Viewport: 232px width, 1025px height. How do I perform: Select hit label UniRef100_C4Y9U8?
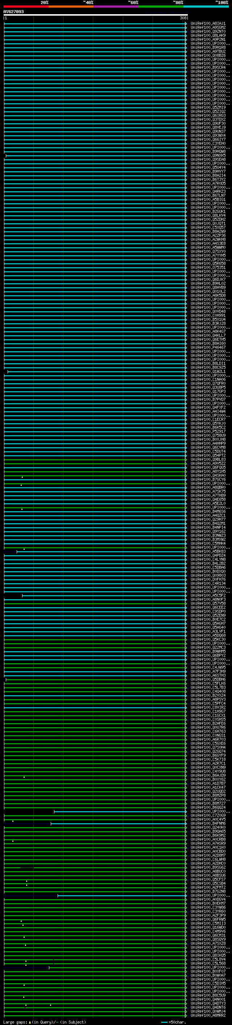tap(208, 771)
